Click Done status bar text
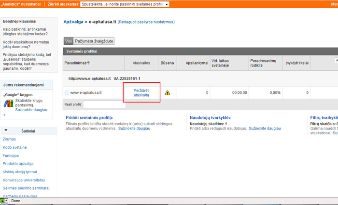 click(x=15, y=201)
